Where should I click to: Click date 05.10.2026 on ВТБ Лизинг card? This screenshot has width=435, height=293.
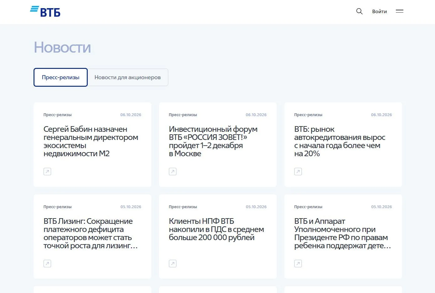coord(131,207)
